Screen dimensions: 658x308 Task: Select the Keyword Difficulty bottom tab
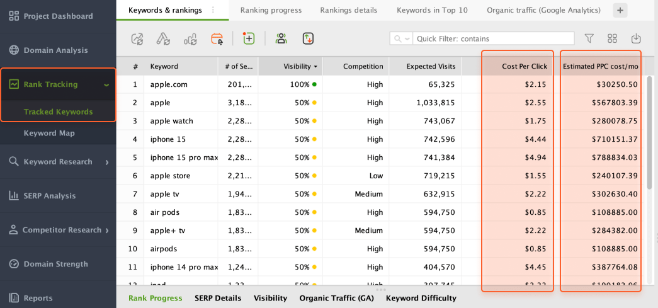tap(421, 299)
